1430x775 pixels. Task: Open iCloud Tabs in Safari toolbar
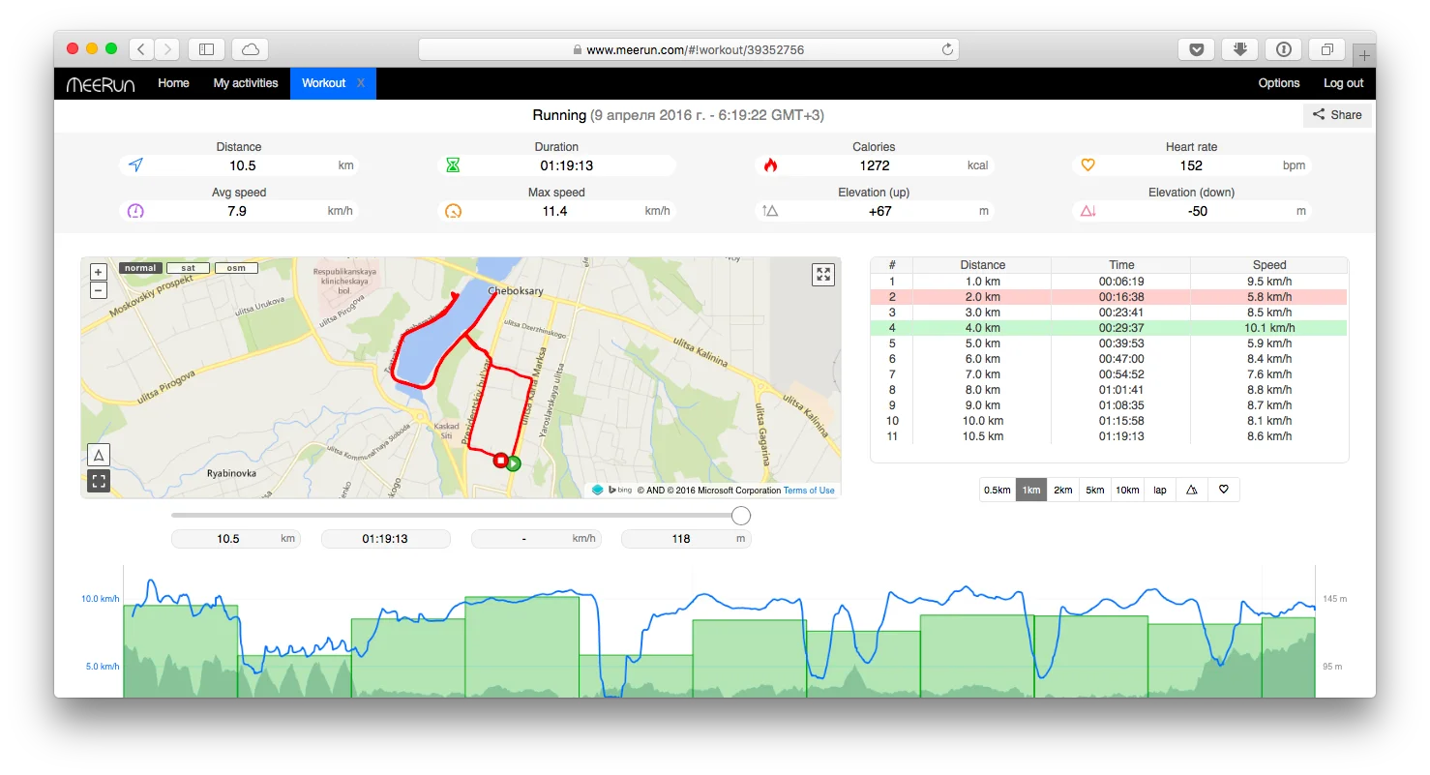pyautogui.click(x=251, y=49)
